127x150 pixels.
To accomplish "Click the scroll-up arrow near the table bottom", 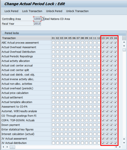I will pos(124,139).
